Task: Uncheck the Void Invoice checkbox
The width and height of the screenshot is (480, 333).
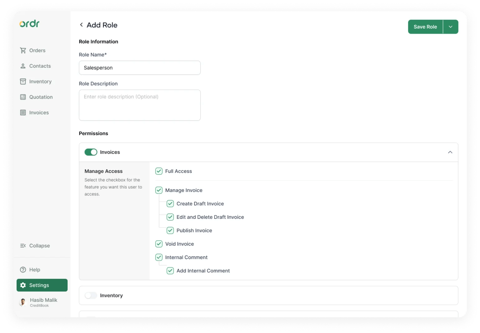Action: (159, 244)
